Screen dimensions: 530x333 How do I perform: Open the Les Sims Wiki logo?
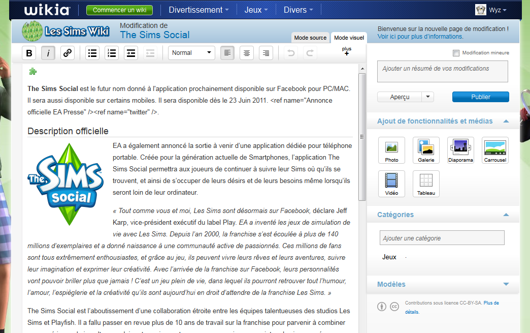[x=65, y=31]
